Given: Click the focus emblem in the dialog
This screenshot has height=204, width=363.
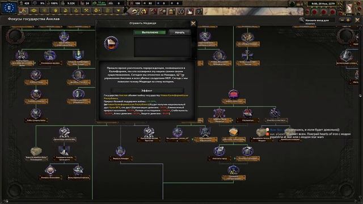Looking at the screenshot, I should (x=111, y=43).
